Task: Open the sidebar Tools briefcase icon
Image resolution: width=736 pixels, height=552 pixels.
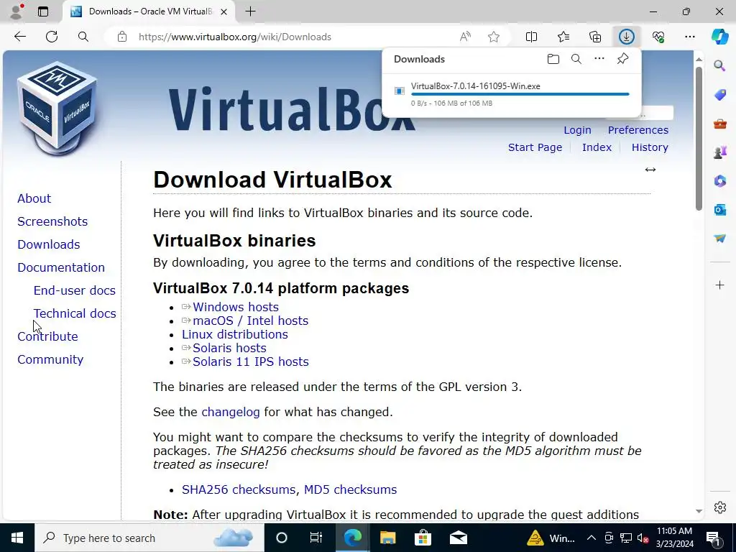Action: pos(720,124)
